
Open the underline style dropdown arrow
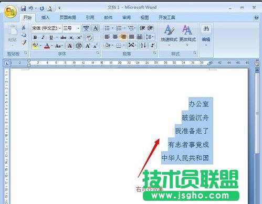pyautogui.click(x=57, y=37)
